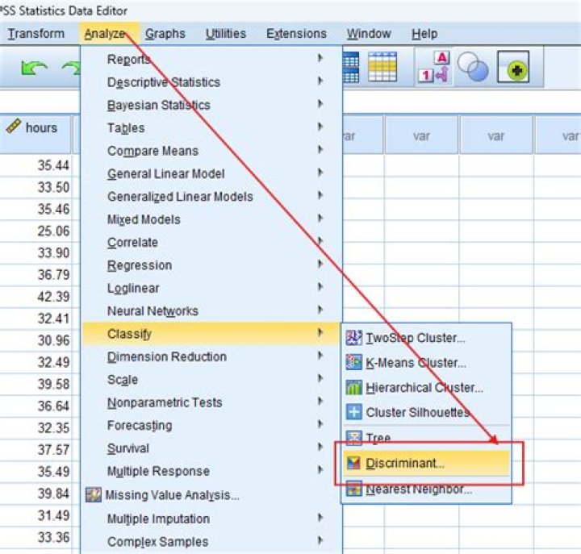Image resolution: width=581 pixels, height=554 pixels.
Task: Click the Hierarchical Cluster icon
Action: (354, 387)
